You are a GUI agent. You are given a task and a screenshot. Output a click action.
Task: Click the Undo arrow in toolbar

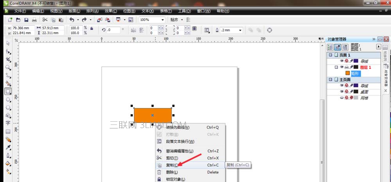pos(72,20)
